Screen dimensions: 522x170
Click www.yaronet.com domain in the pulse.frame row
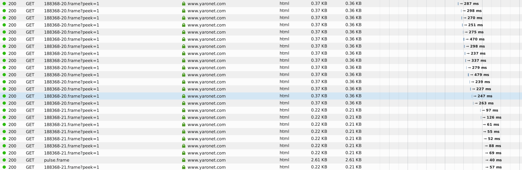(206, 160)
